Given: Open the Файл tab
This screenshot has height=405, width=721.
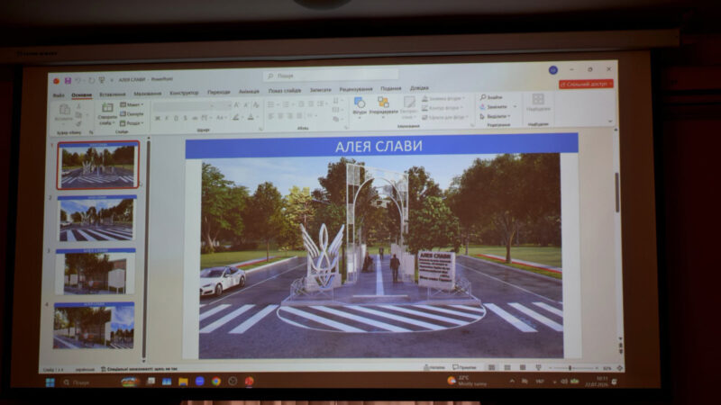Looking at the screenshot, I should [59, 95].
